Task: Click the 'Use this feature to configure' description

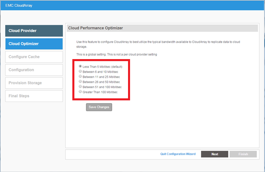Action: pyautogui.click(x=158, y=44)
